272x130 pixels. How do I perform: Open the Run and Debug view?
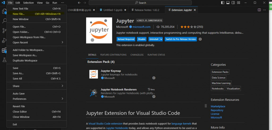point(4,40)
